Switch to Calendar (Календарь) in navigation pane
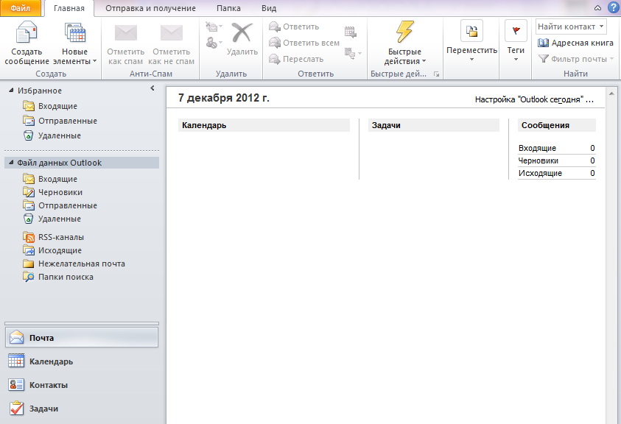This screenshot has height=424, width=621. click(82, 361)
